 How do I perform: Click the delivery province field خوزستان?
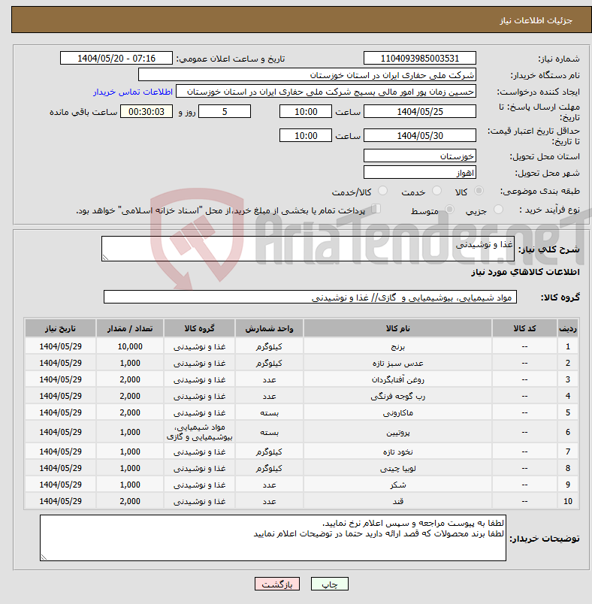coord(420,156)
